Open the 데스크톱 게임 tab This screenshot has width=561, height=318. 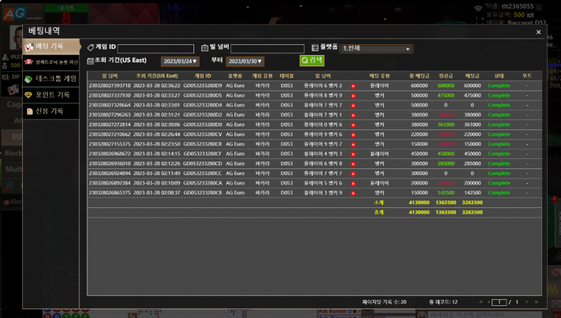tap(51, 78)
